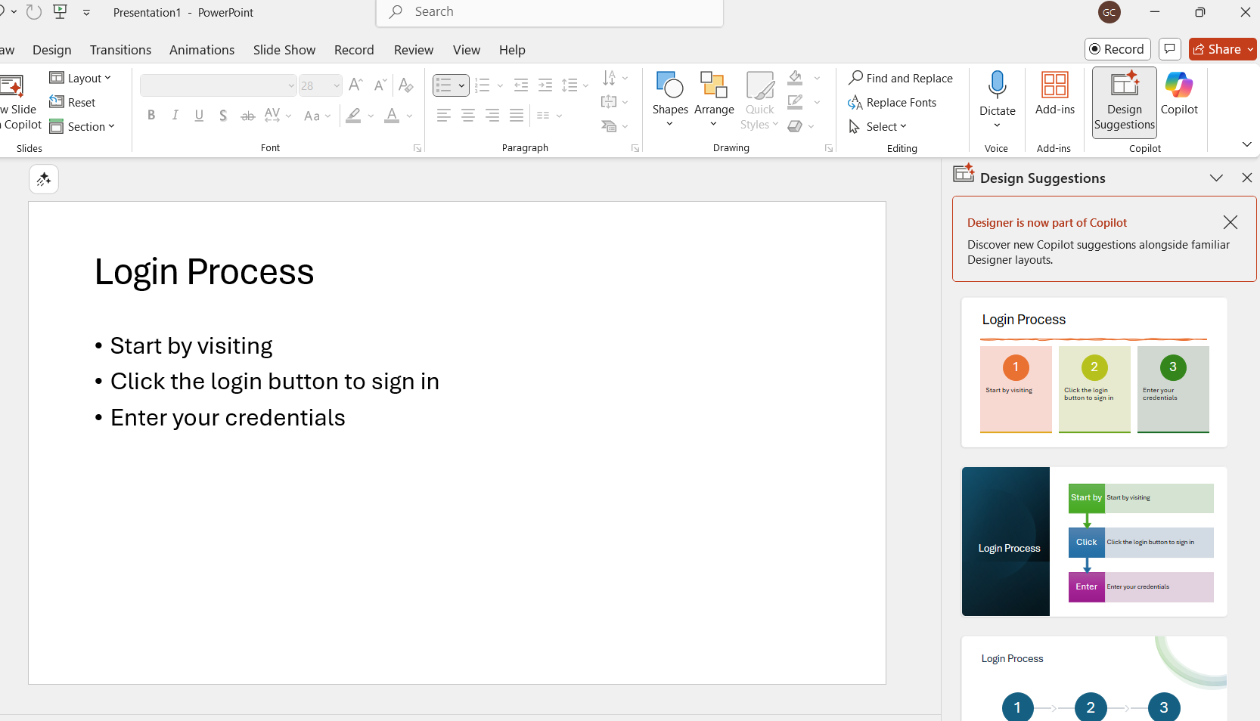
Task: Expand Line Spacing options
Action: pyautogui.click(x=575, y=85)
